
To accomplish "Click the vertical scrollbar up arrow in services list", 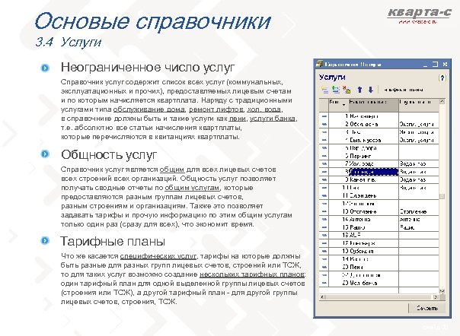I will tap(442, 102).
